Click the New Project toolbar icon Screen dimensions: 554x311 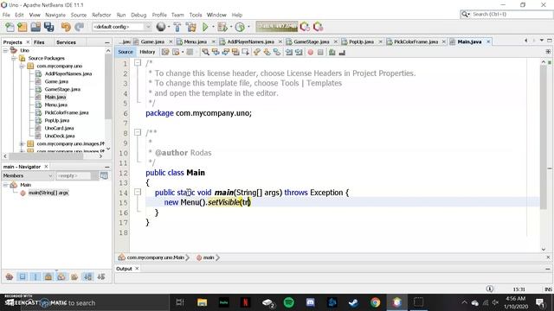point(23,27)
